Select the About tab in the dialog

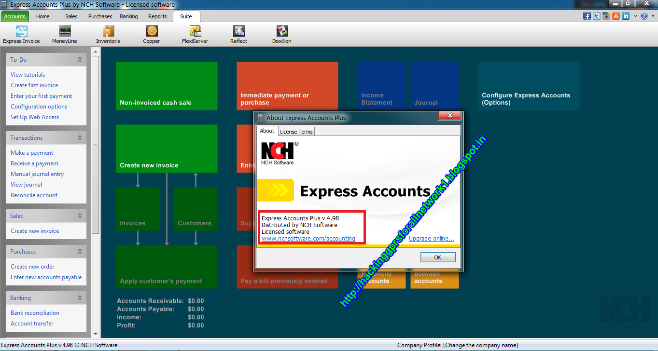point(267,131)
